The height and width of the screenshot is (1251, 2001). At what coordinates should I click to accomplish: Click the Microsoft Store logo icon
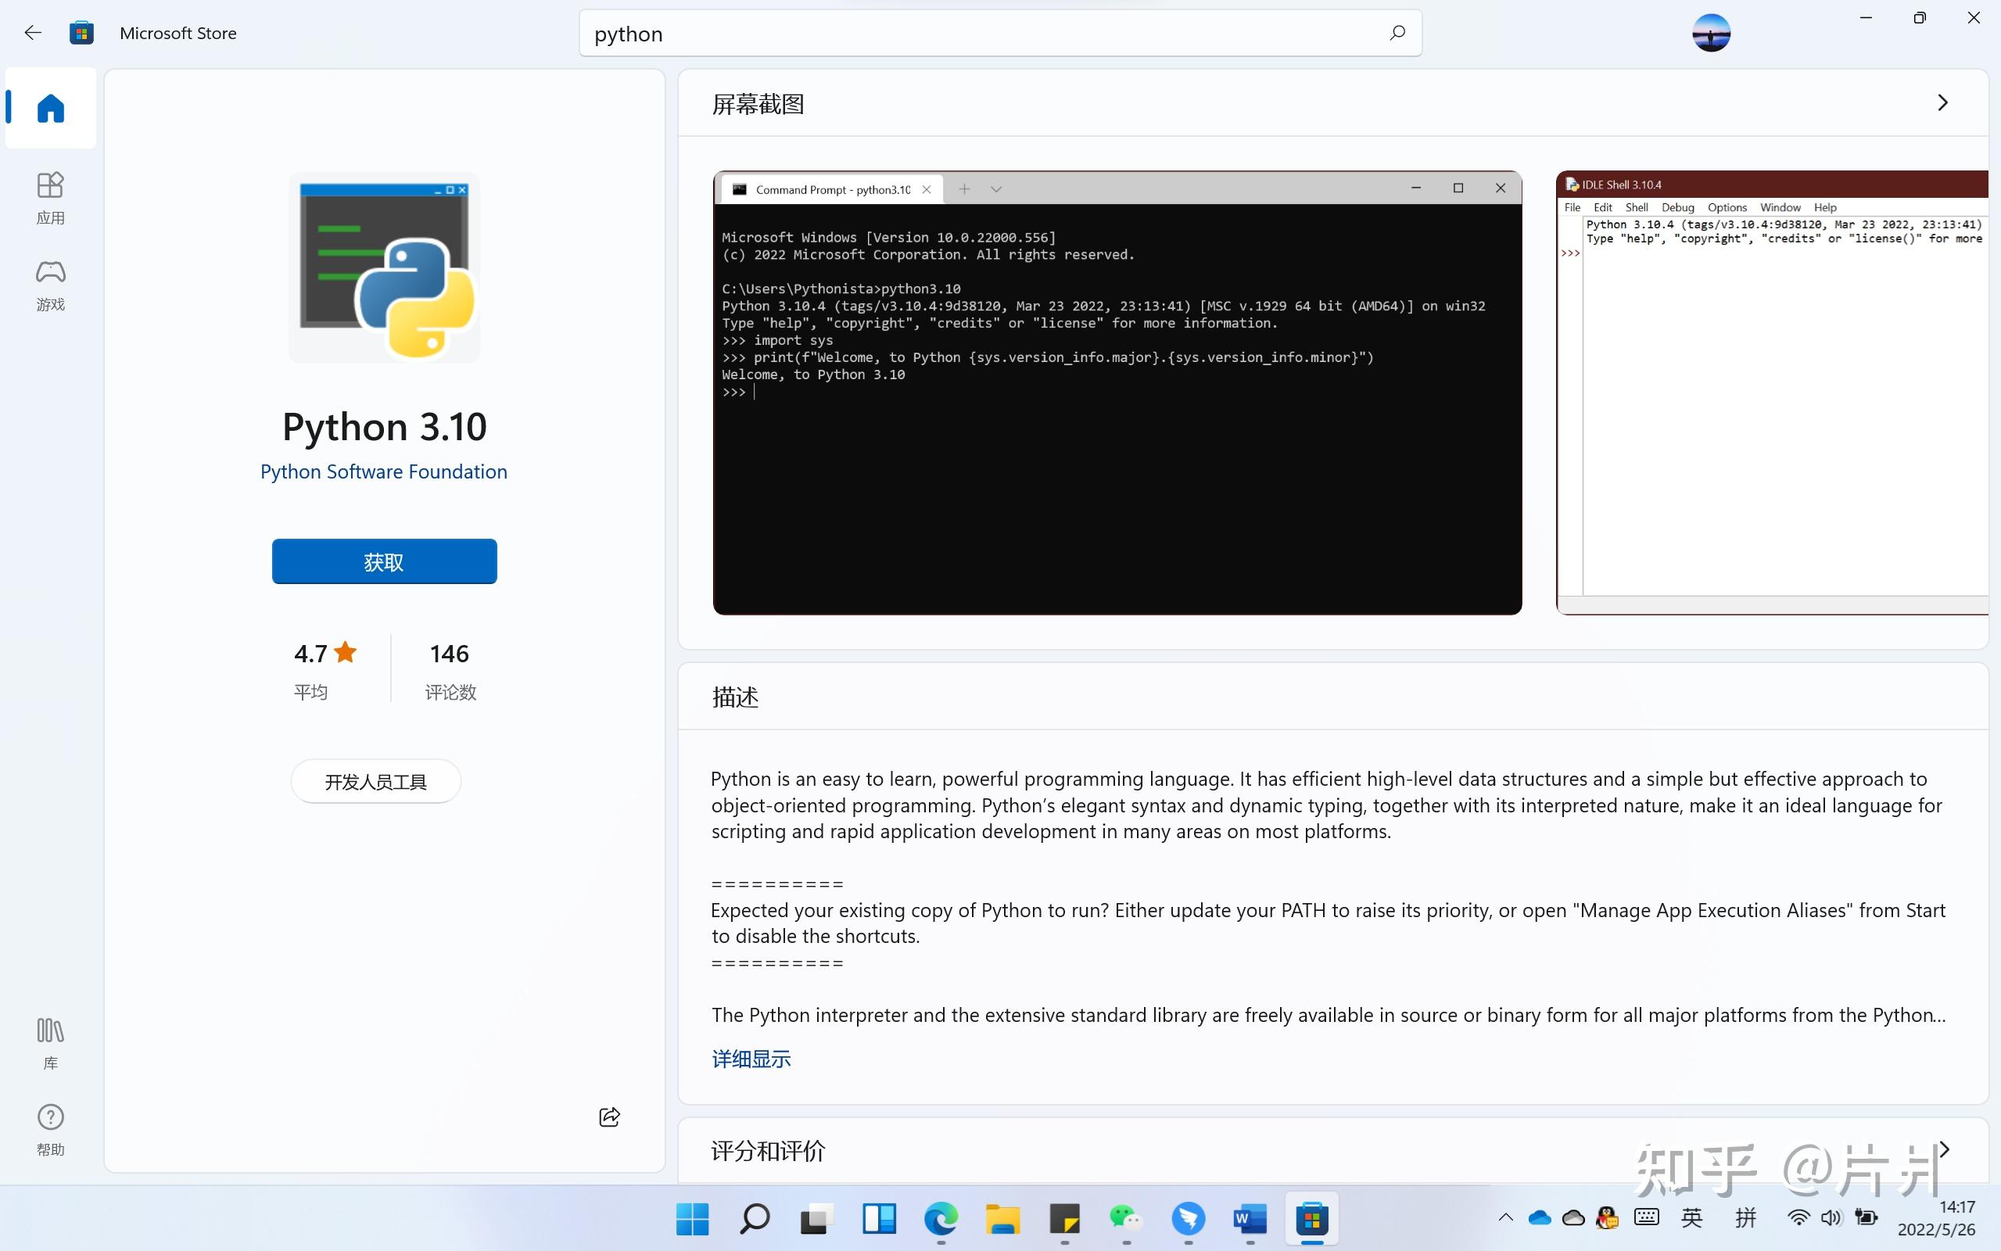click(x=81, y=32)
